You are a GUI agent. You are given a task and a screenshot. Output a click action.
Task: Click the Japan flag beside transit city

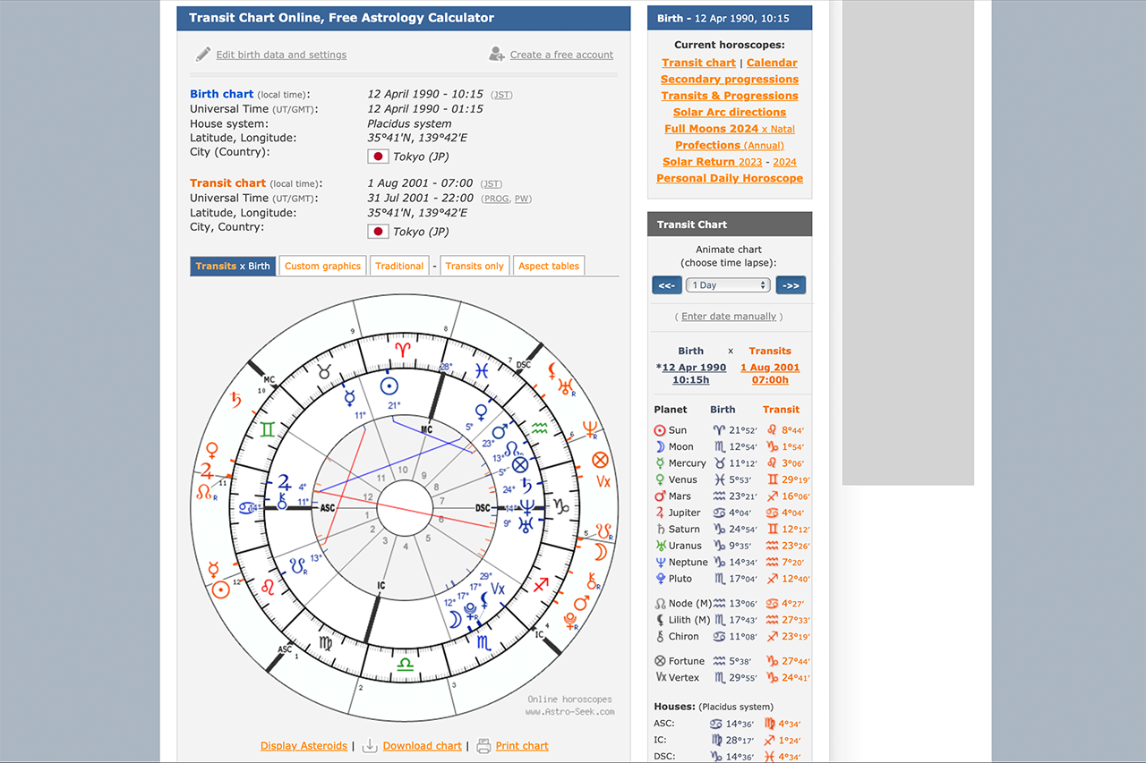pos(378,232)
